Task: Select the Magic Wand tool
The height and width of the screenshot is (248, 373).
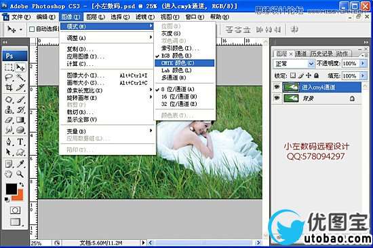Action: [20, 77]
